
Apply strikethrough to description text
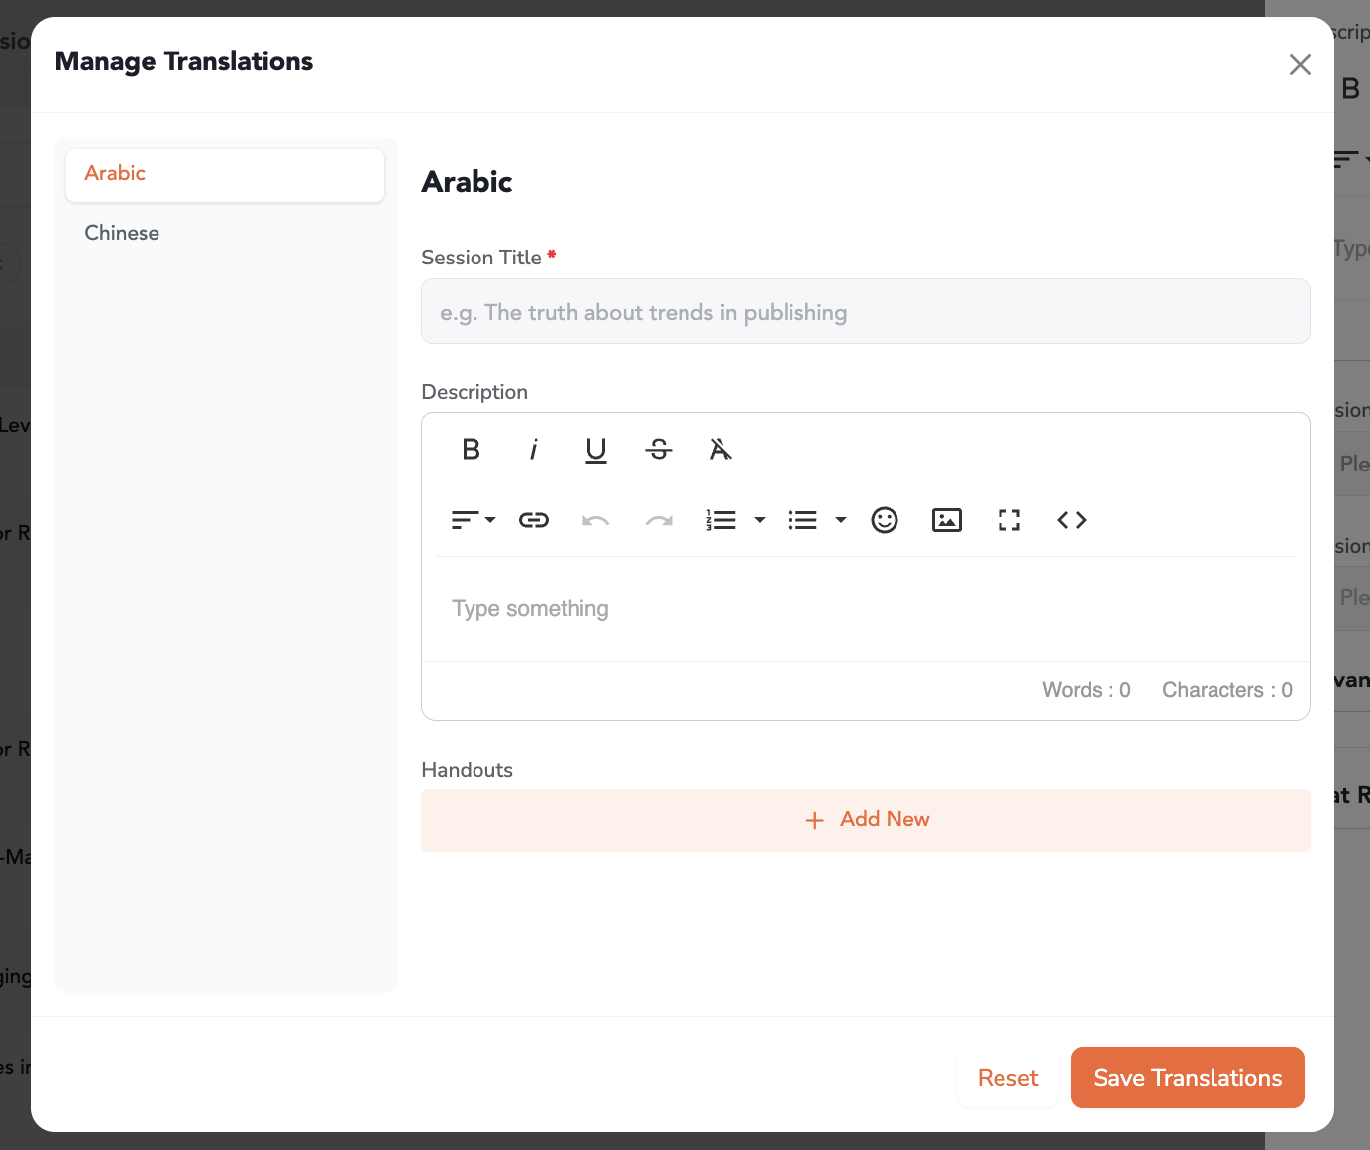(x=659, y=450)
